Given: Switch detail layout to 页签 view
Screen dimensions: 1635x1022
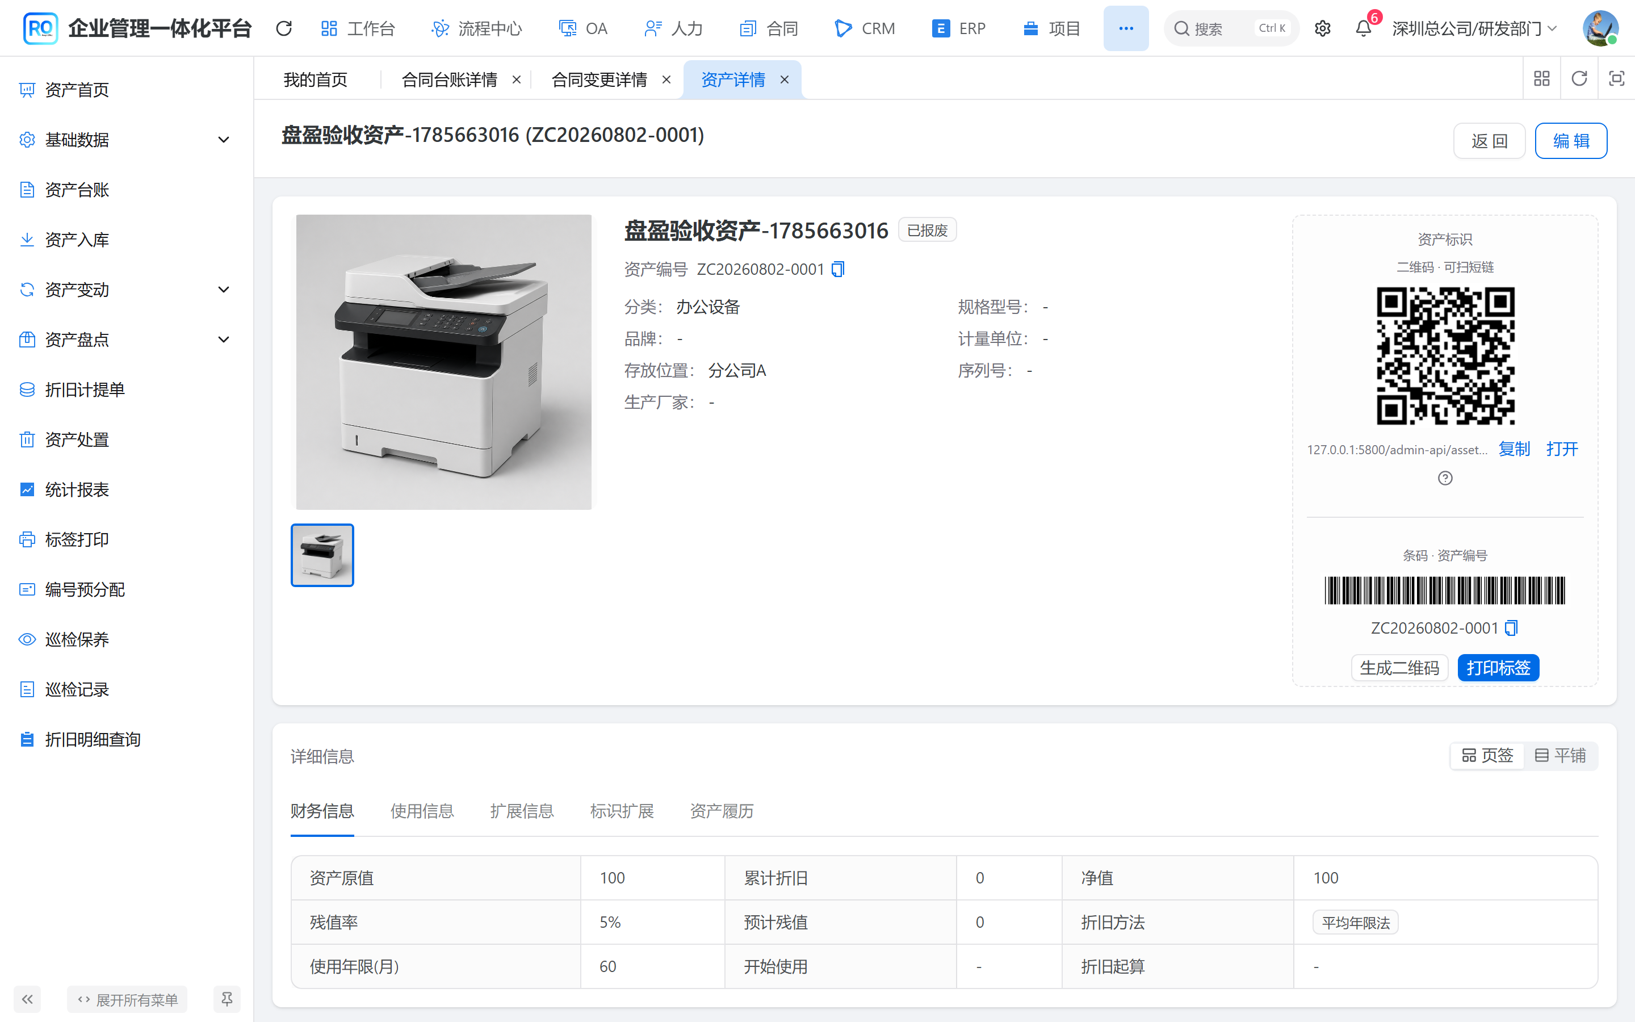Looking at the screenshot, I should [1487, 755].
